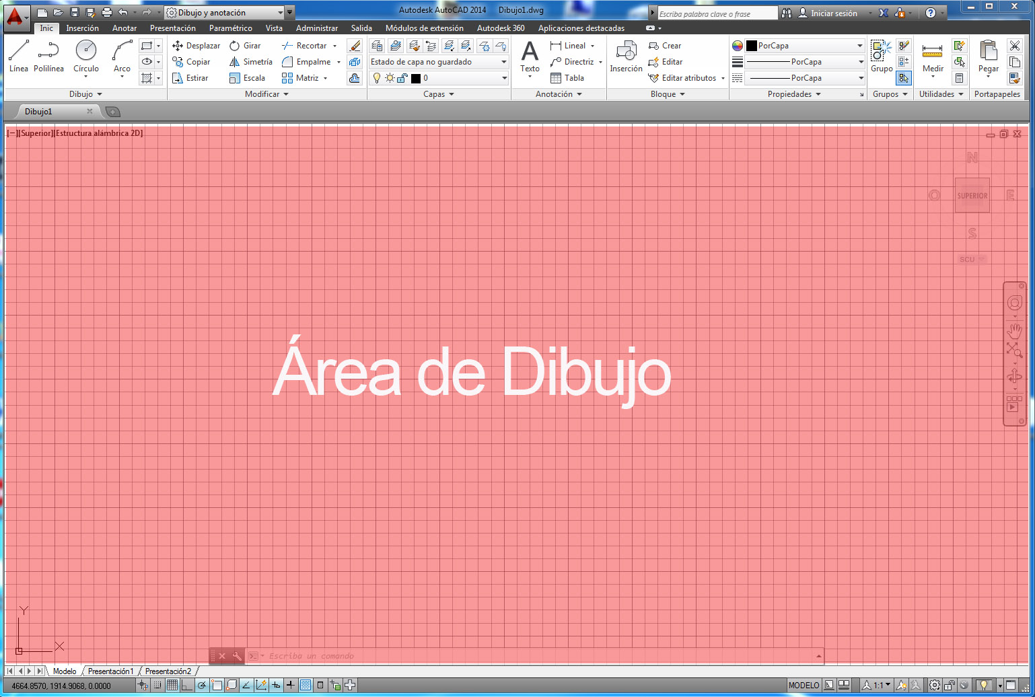Viewport: 1035px width, 697px height.
Task: Click SUPERIOR face of the ViewCube
Action: tap(972, 196)
